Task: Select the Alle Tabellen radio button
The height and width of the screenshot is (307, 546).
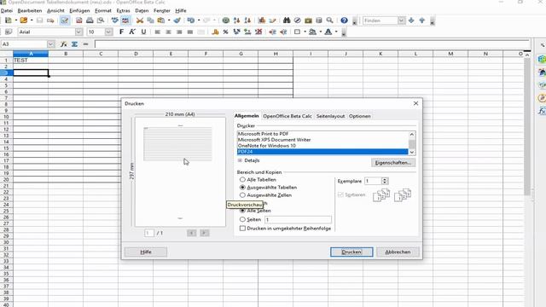Action: click(242, 180)
